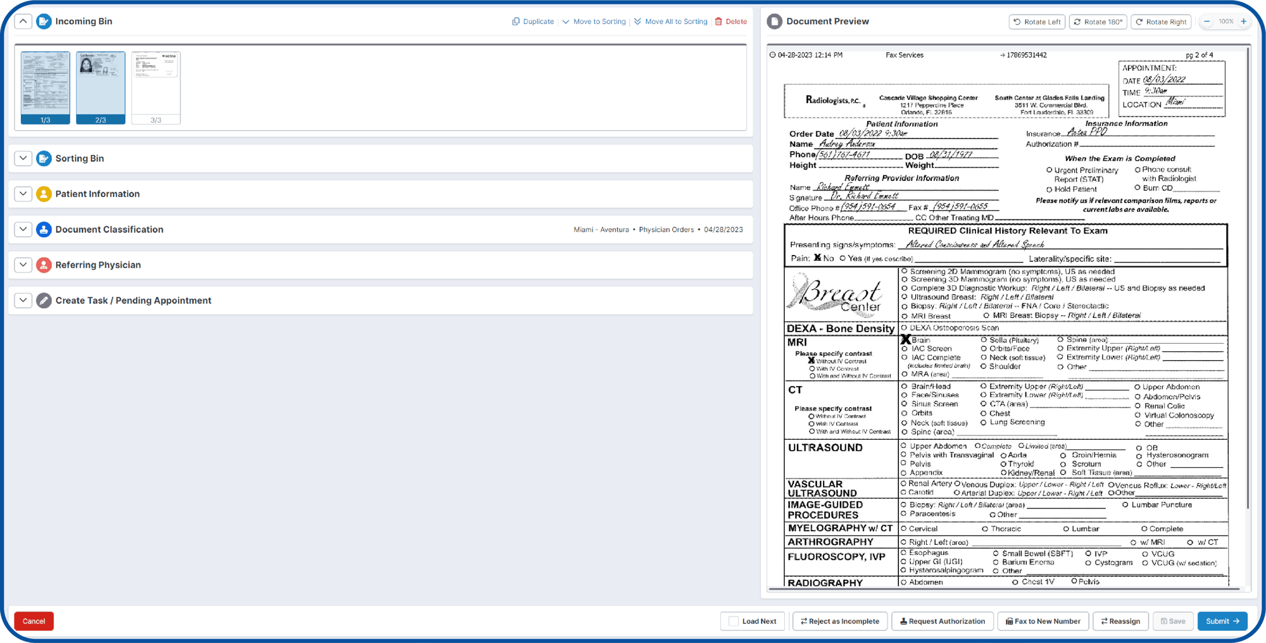
Task: Rotate the document 180 degrees
Action: point(1098,22)
